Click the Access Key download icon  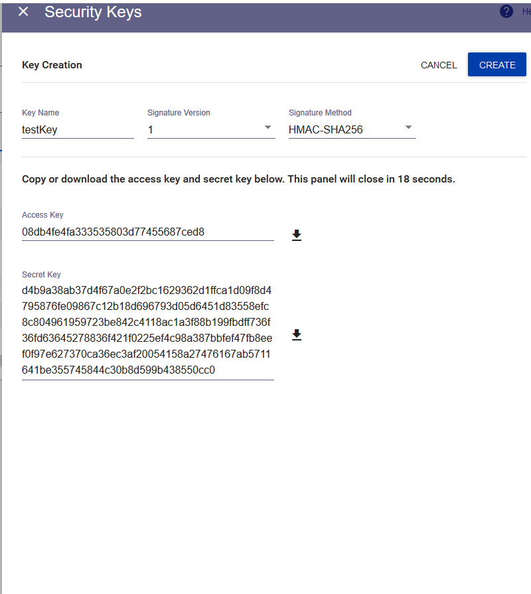click(297, 234)
